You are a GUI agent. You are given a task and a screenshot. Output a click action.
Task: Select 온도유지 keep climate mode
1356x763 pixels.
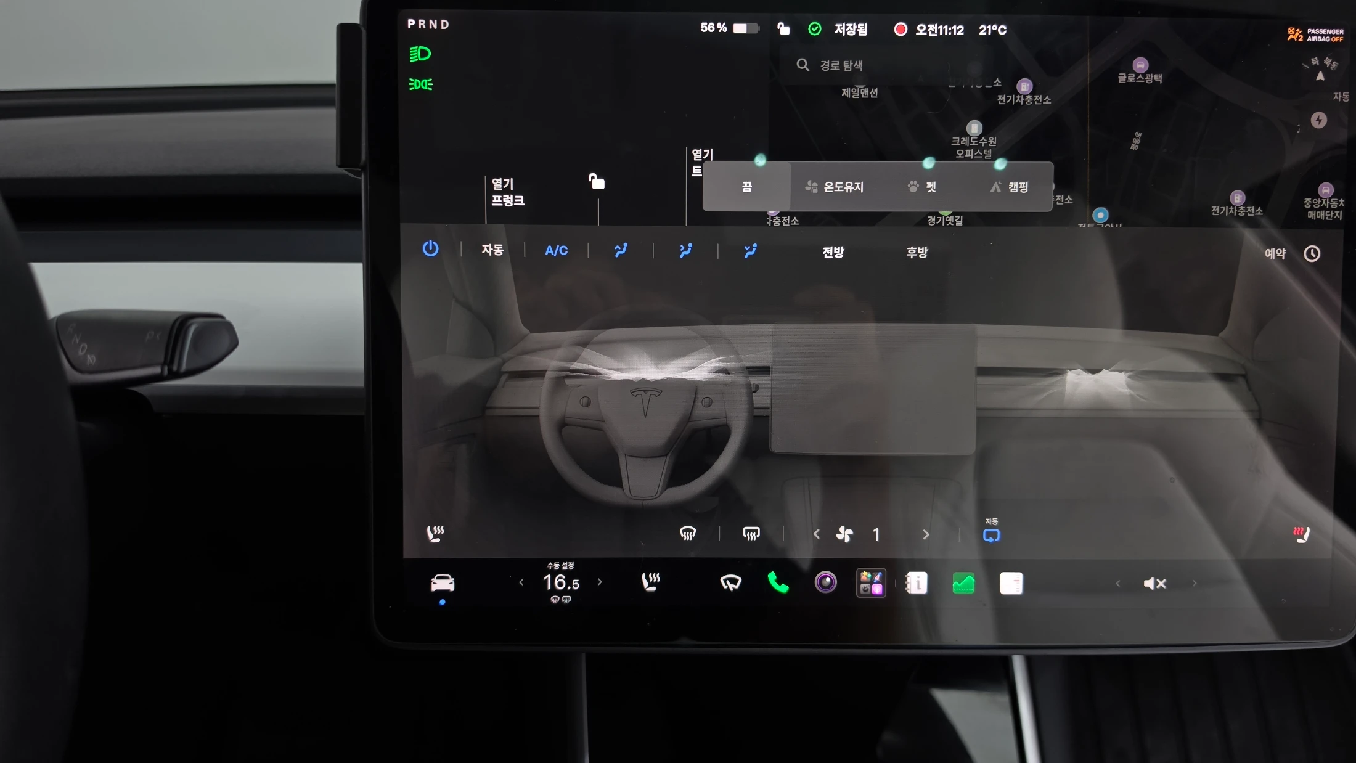(834, 187)
